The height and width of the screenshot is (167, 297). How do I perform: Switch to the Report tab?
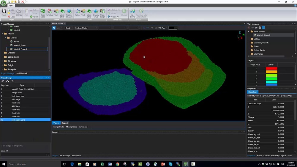point(65,123)
